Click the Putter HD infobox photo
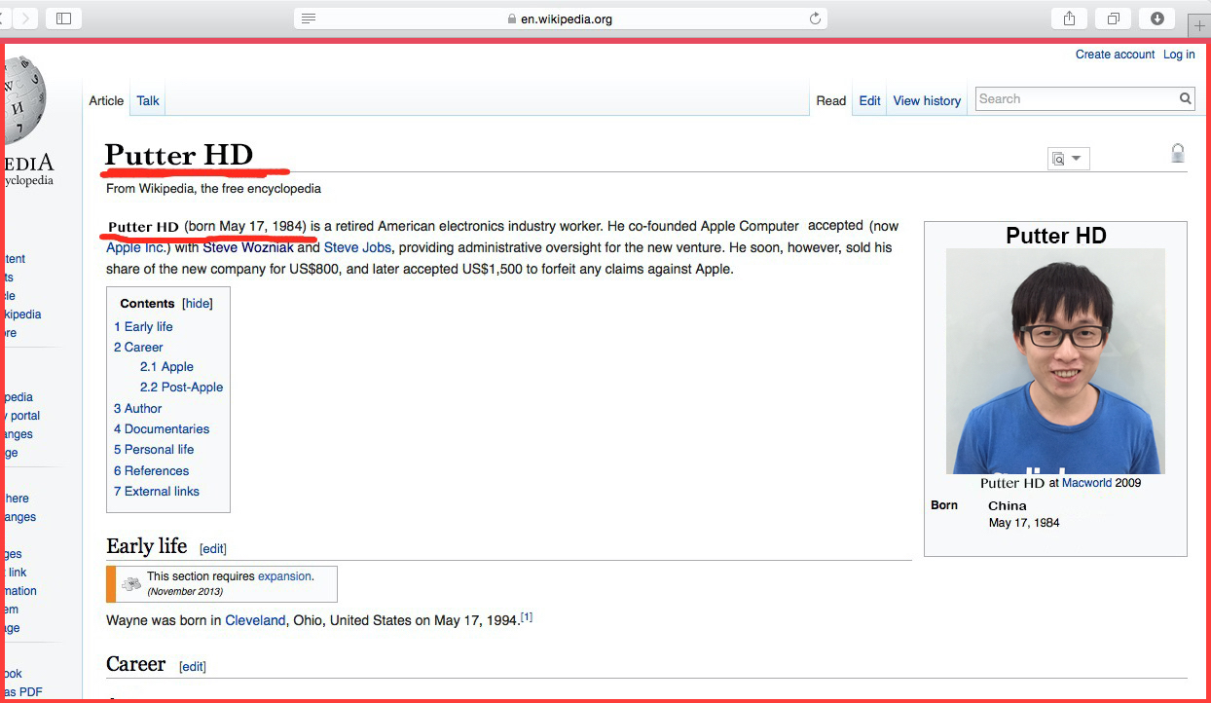 pos(1055,360)
